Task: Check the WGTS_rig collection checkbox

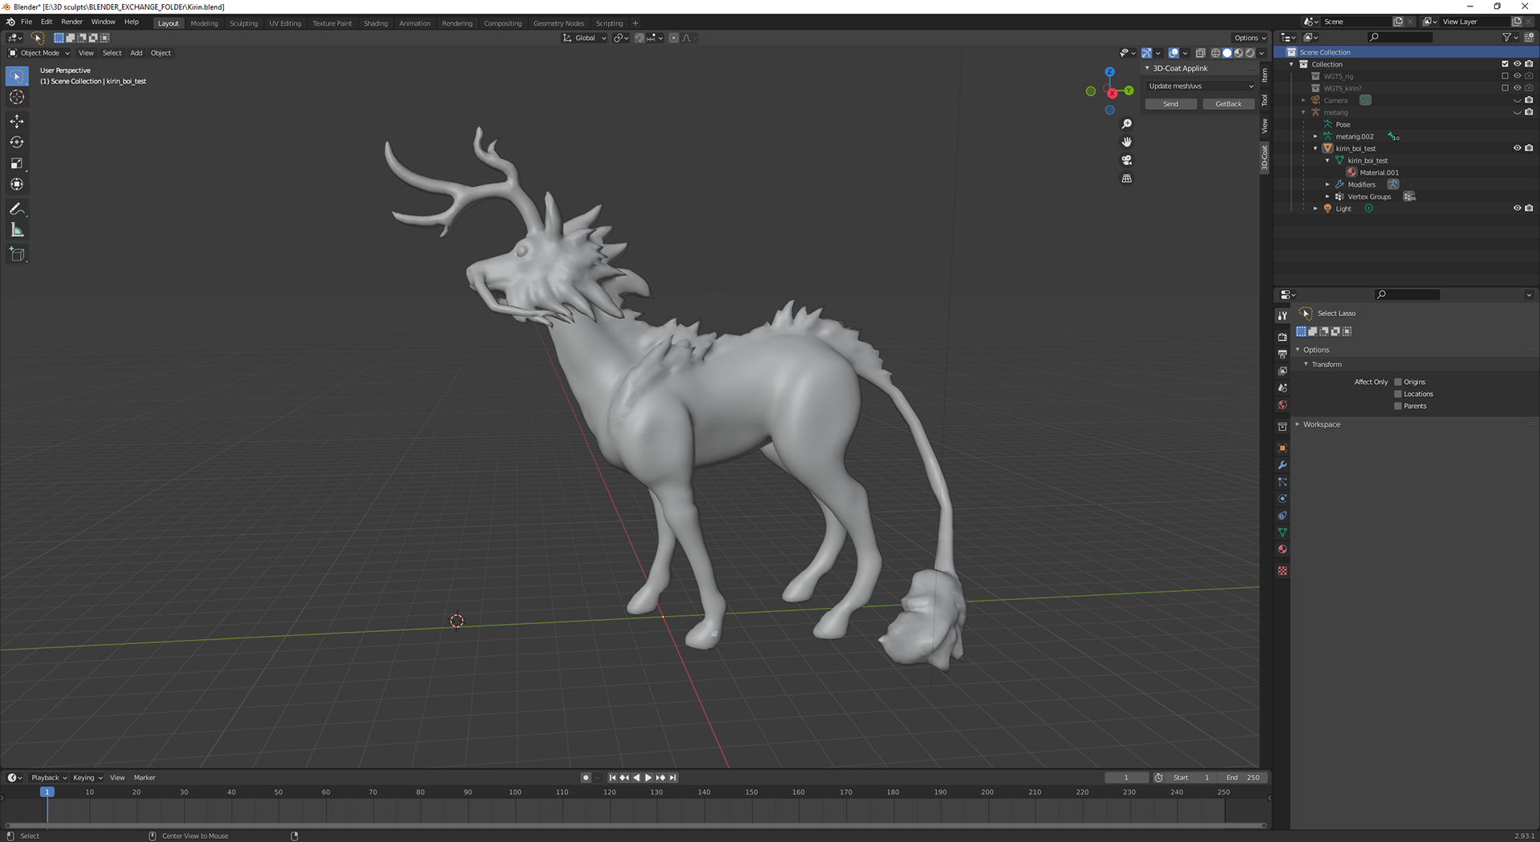Action: click(x=1505, y=76)
